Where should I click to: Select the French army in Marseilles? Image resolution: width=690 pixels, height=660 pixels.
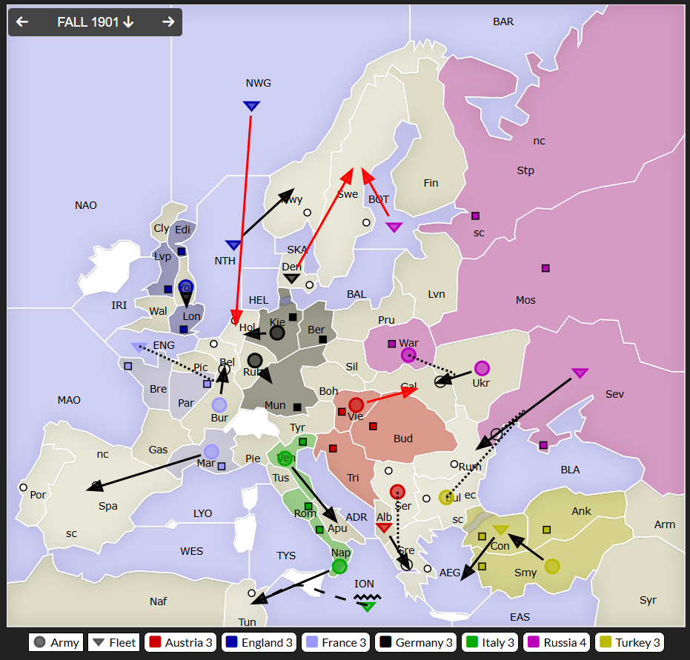pos(211,452)
